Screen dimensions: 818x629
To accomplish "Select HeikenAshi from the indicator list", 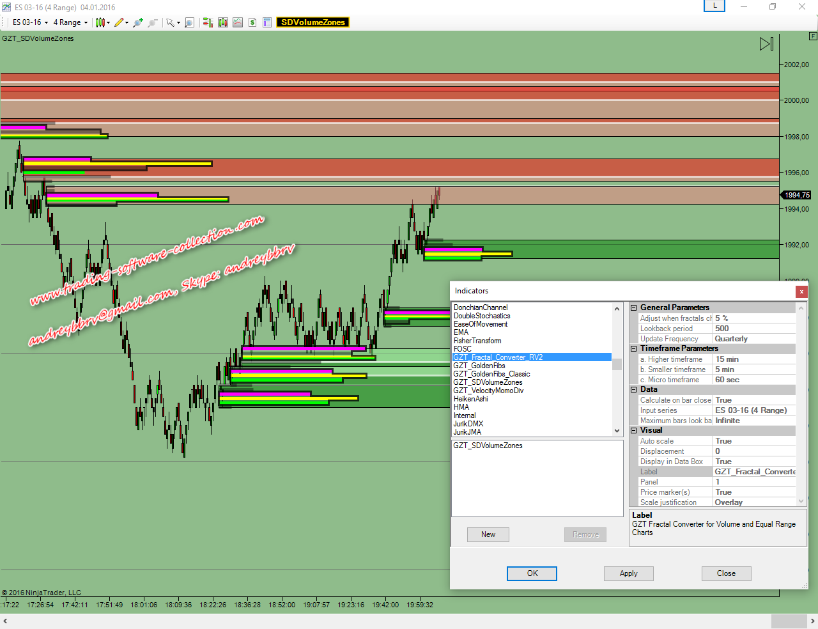I will [471, 399].
